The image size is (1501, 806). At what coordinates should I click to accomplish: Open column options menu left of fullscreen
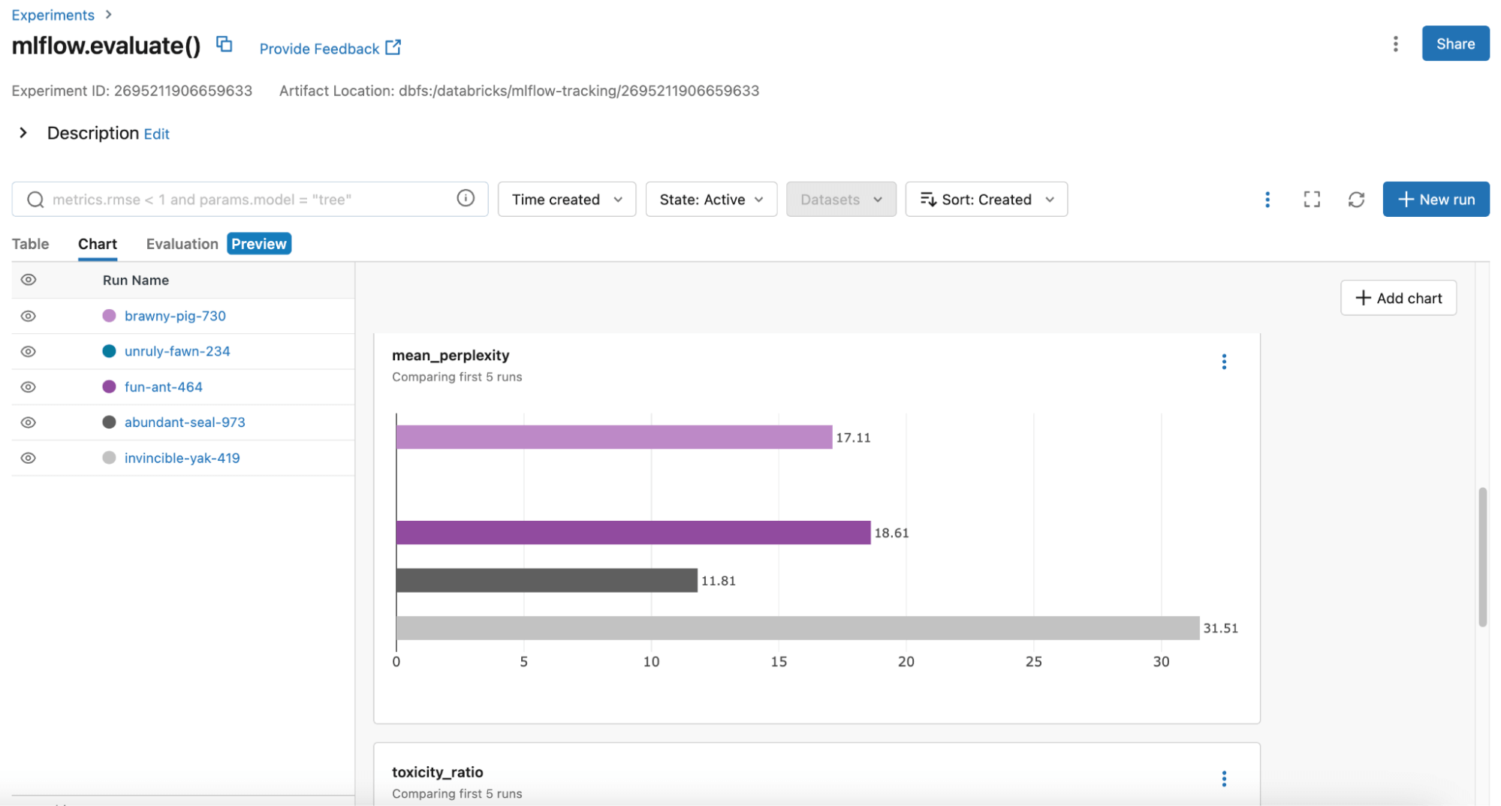point(1267,200)
